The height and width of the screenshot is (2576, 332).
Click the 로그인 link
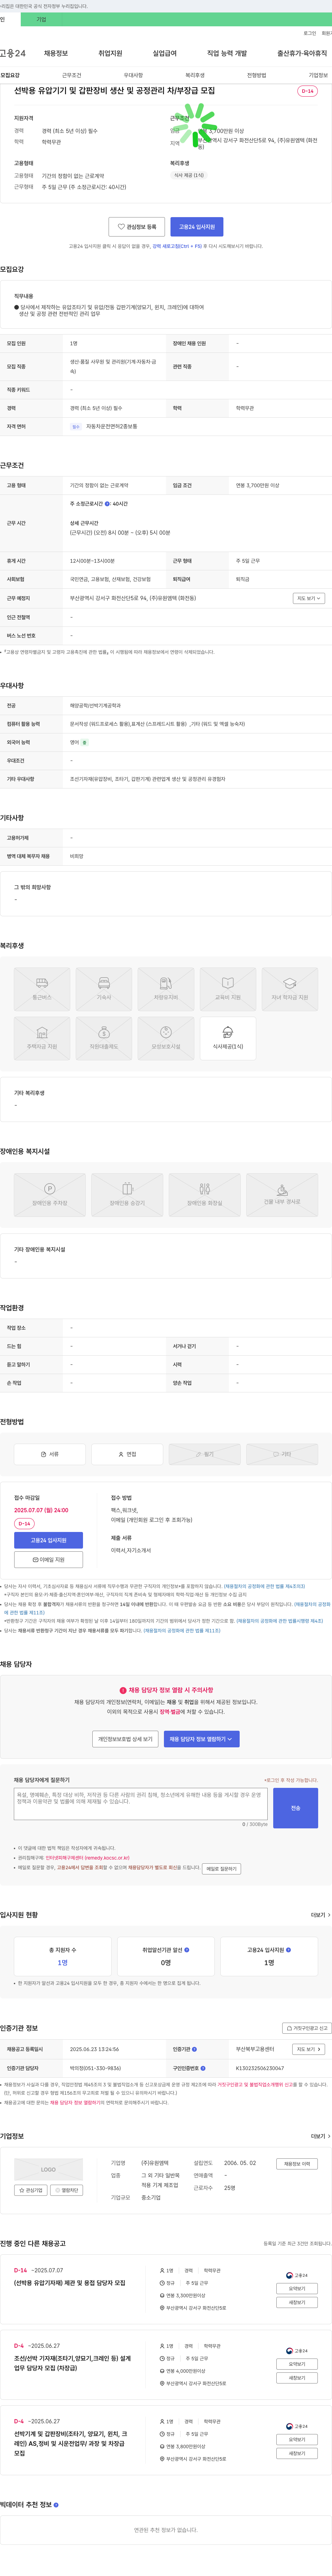point(310,33)
